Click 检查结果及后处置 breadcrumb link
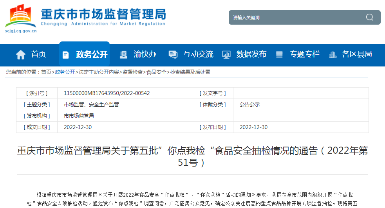This screenshot has height=208, width=385. pyautogui.click(x=190, y=72)
